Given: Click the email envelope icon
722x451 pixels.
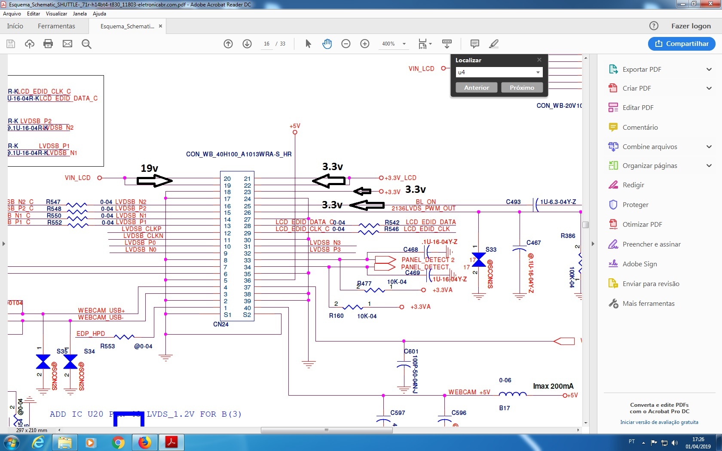Looking at the screenshot, I should pyautogui.click(x=67, y=44).
